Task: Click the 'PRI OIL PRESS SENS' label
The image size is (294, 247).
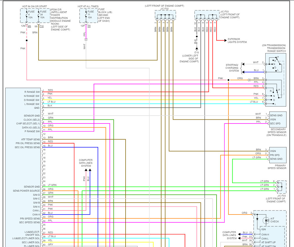Action: [28, 143]
